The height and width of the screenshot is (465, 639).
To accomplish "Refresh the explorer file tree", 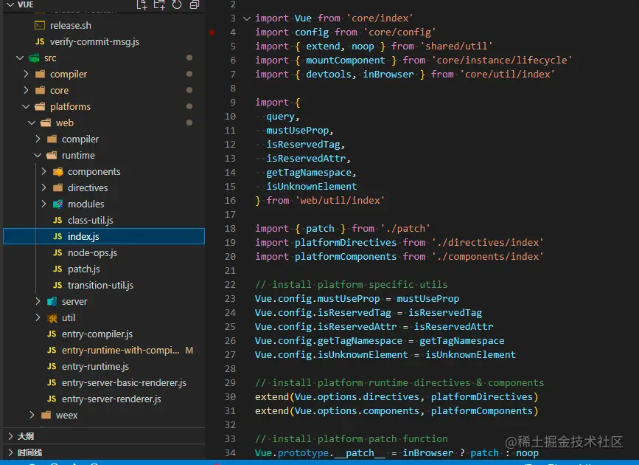I will 177,4.
